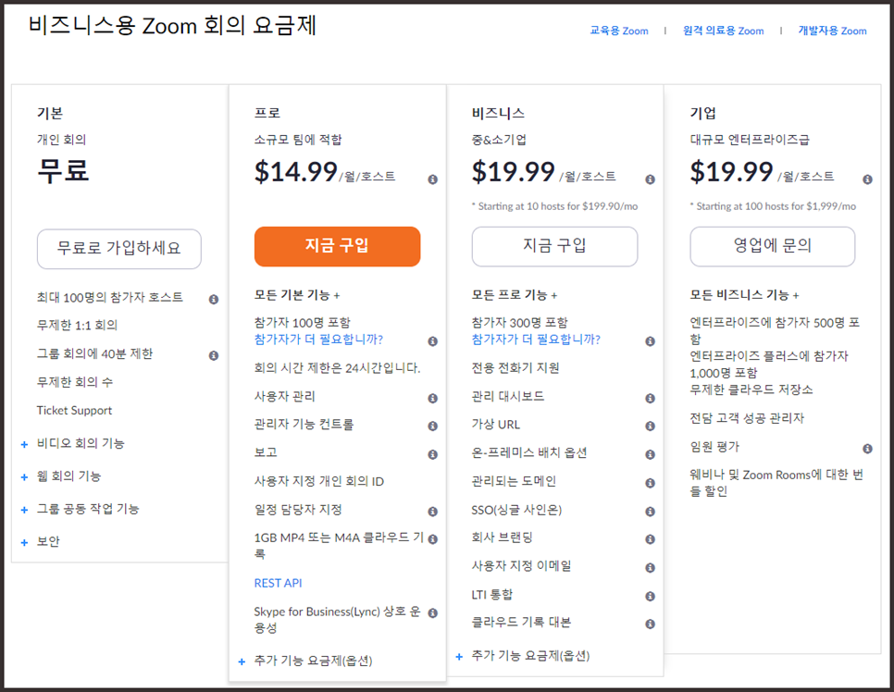This screenshot has width=894, height=692.
Task: Click 무제한 회의 수 text
Action: tap(75, 382)
